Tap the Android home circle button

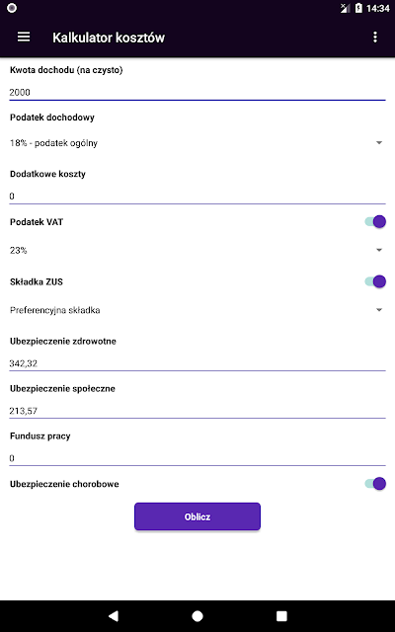coord(197,615)
